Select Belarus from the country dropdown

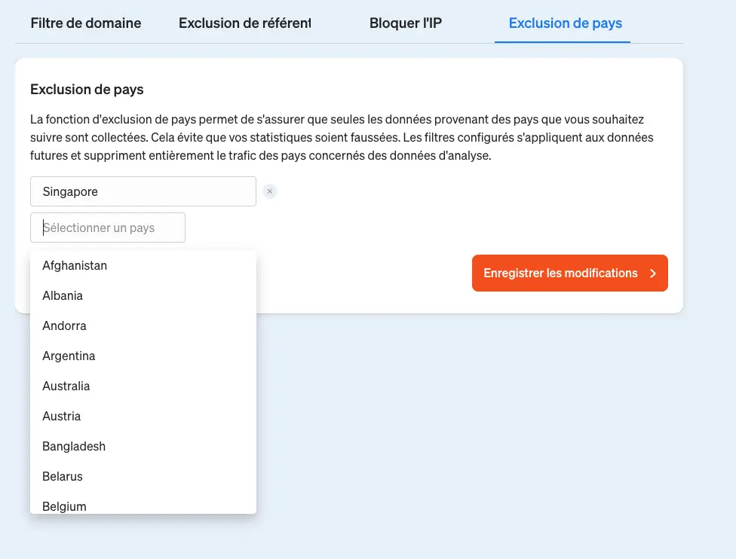(x=143, y=476)
